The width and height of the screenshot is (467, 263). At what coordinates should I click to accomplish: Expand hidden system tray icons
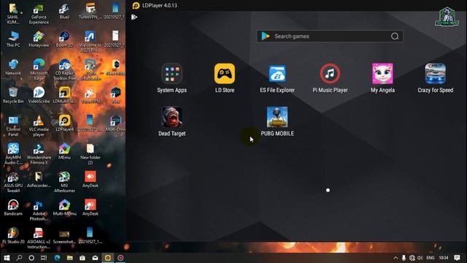[x=395, y=258]
